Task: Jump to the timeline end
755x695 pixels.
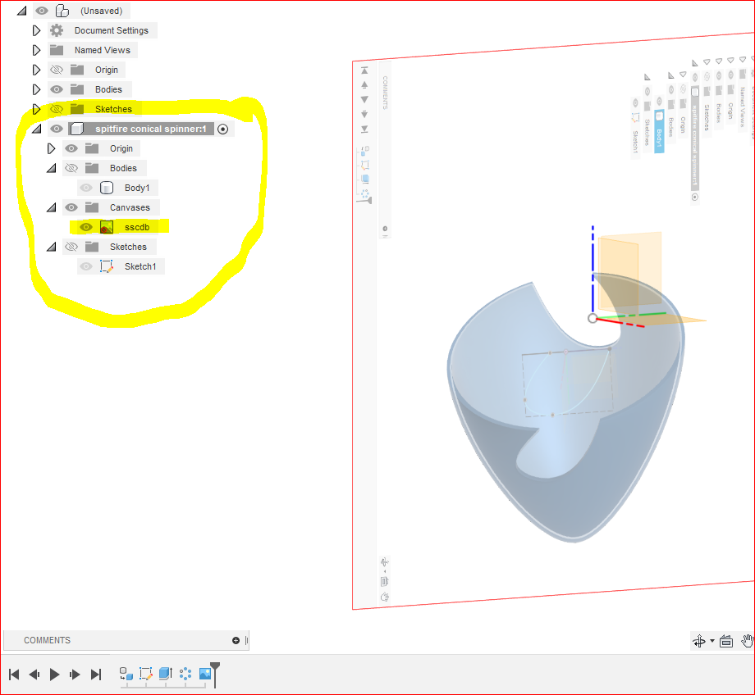Action: click(96, 675)
